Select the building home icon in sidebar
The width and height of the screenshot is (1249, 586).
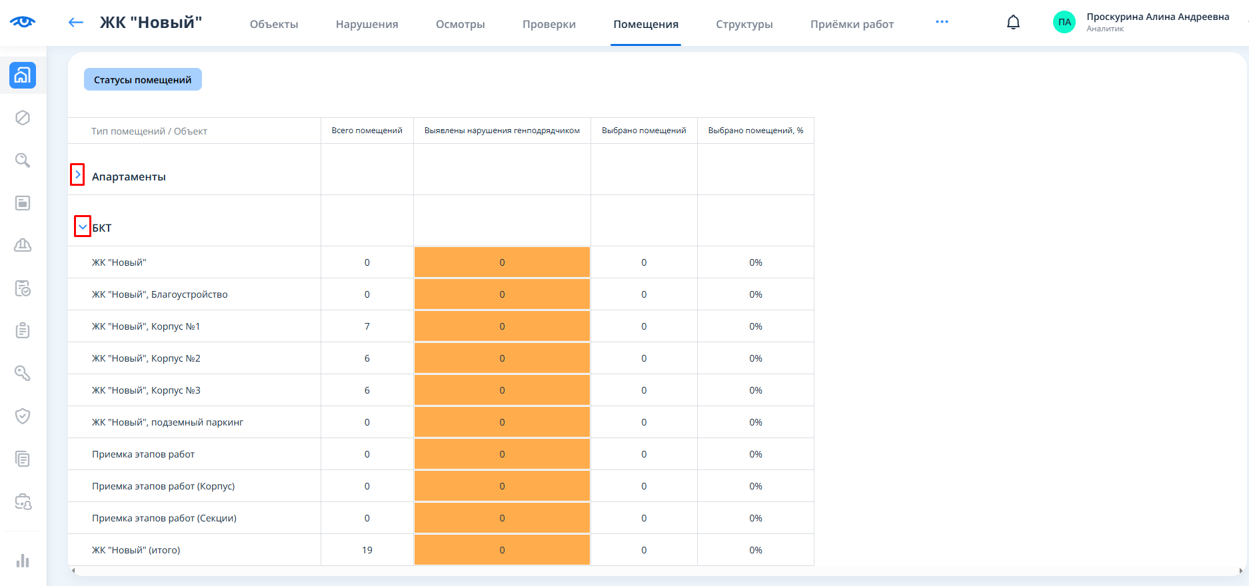[x=23, y=75]
